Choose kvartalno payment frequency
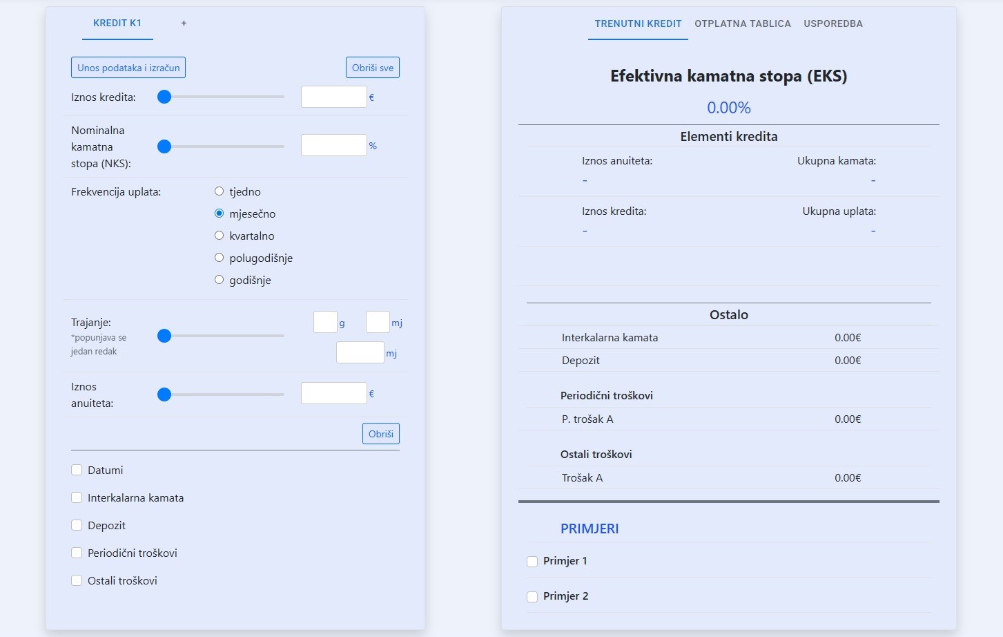The image size is (1003, 637). coord(220,236)
